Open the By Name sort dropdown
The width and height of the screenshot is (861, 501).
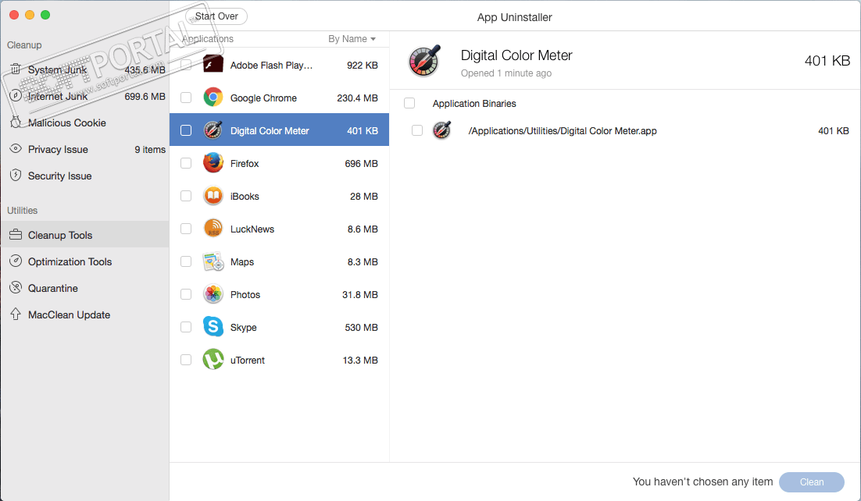click(x=352, y=39)
